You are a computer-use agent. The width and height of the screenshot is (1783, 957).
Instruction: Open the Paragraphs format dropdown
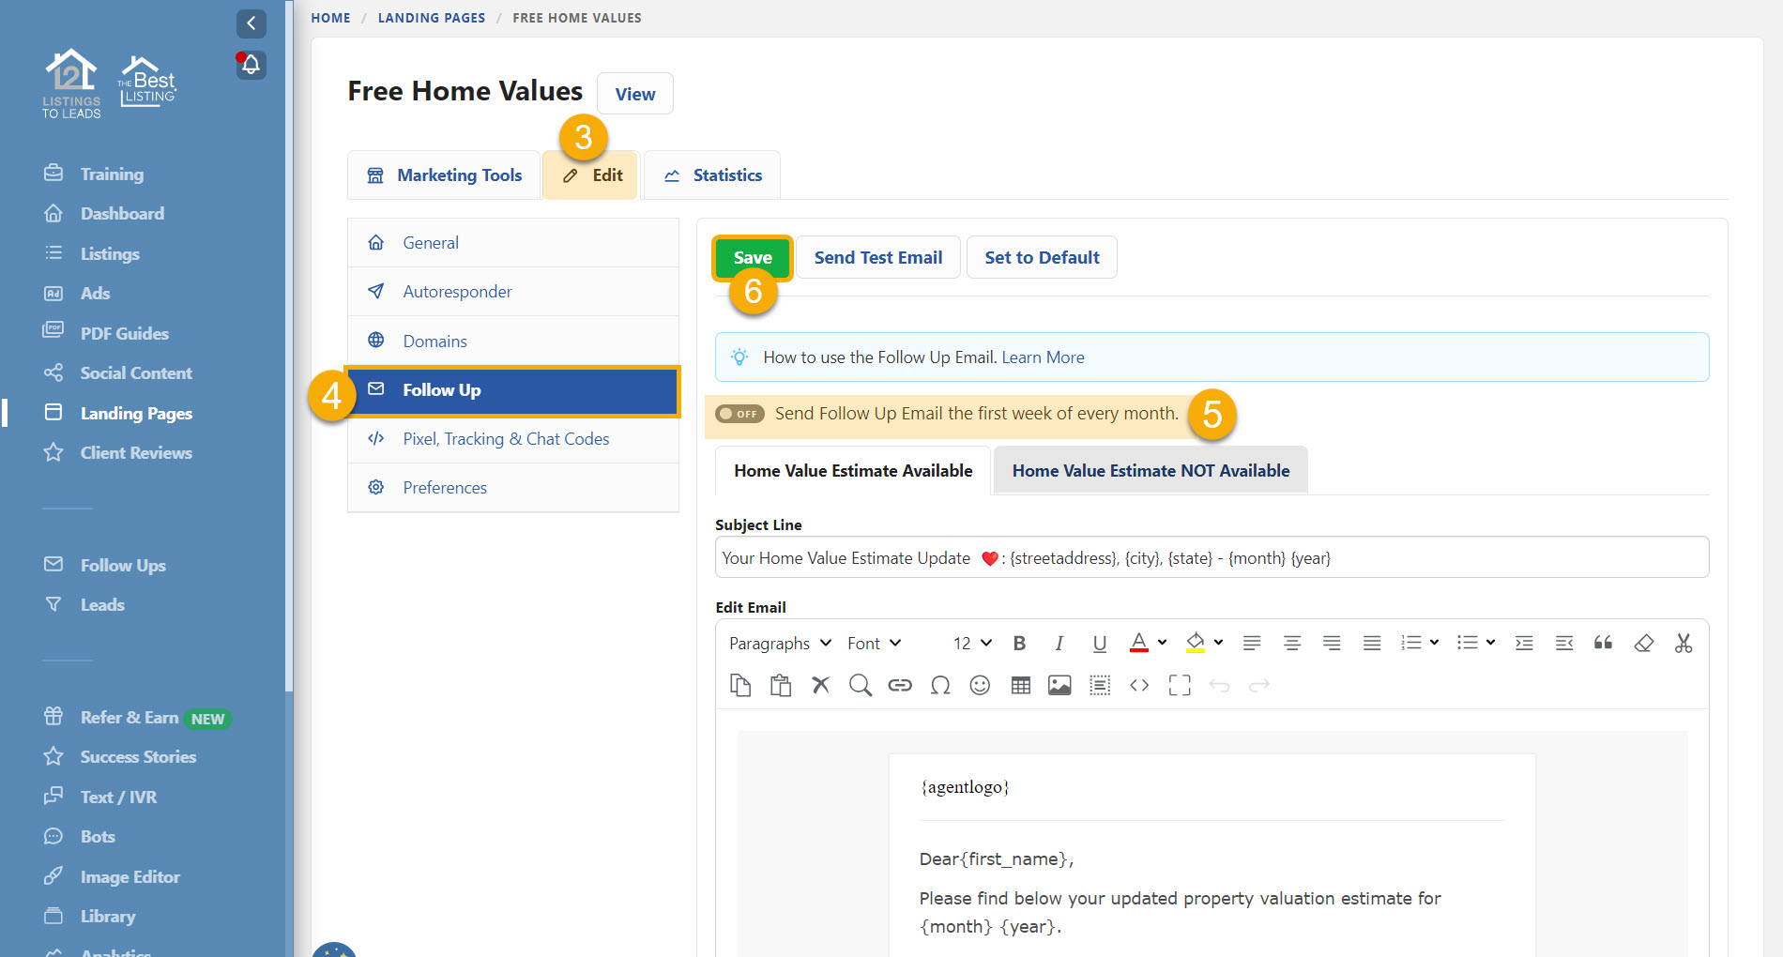tap(780, 644)
